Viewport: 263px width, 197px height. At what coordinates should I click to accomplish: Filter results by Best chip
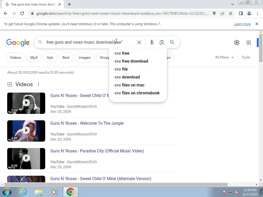(66, 57)
